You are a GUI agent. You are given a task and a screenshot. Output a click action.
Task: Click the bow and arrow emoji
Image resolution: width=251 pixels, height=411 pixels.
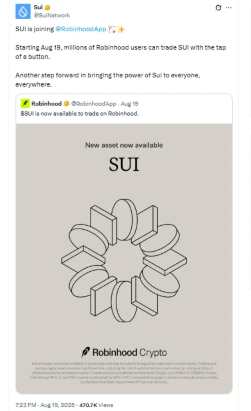[112, 29]
